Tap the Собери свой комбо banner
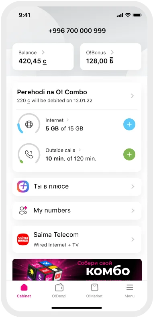The image size is (153, 317). point(77,270)
